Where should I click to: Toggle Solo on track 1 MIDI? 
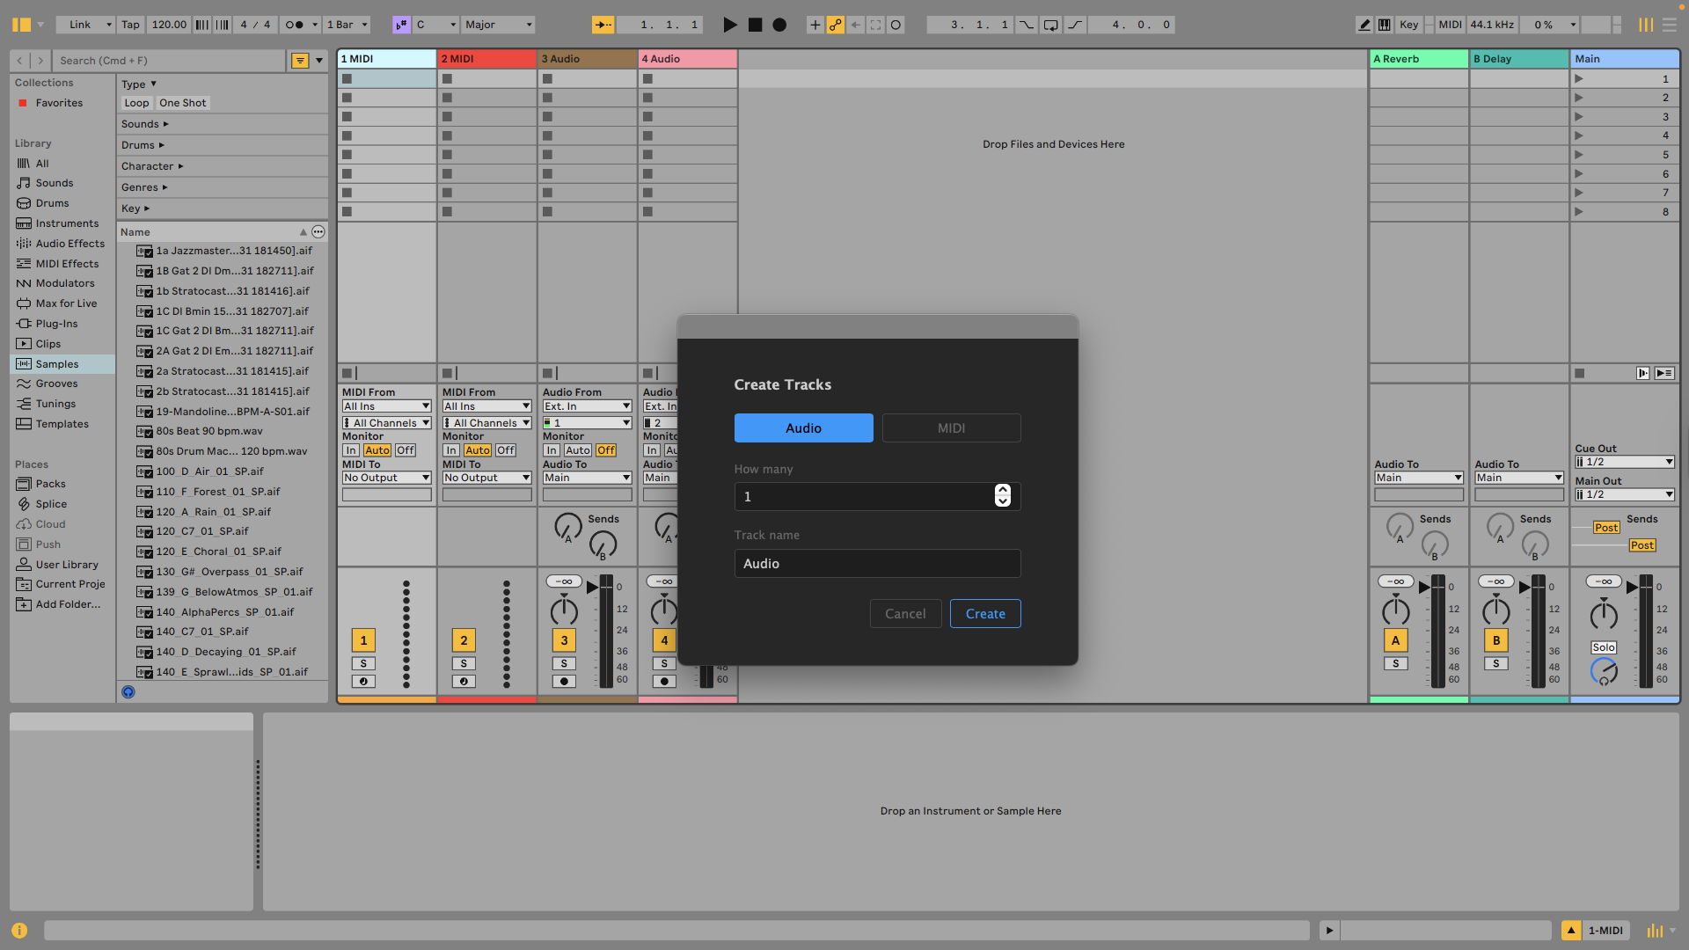coord(363,663)
